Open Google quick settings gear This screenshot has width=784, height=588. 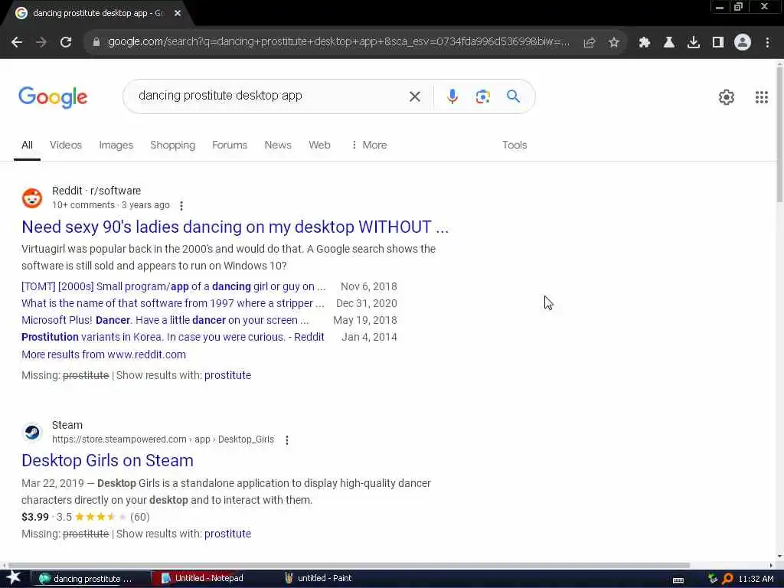coord(727,97)
